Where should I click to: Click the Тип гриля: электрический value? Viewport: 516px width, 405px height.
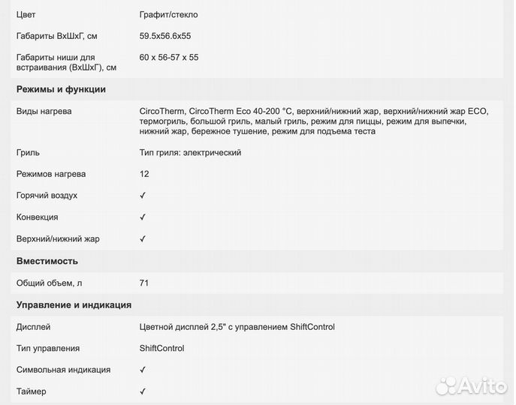(190, 152)
